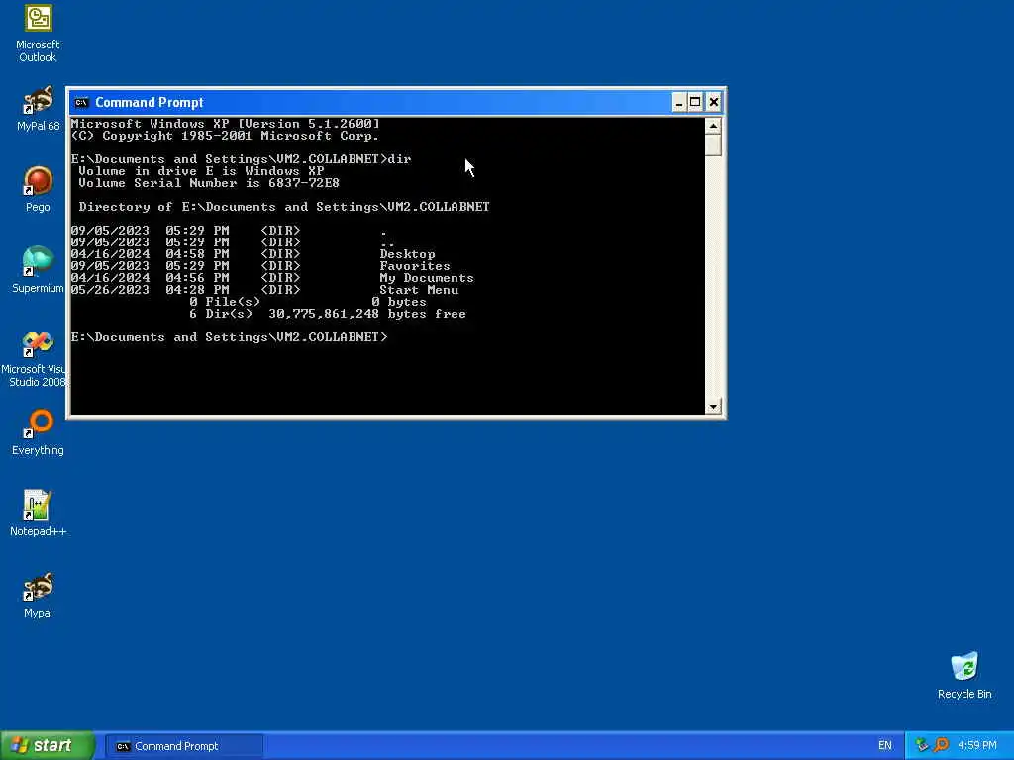Select the Notepad++ desktop shortcut
This screenshot has width=1014, height=760.
tap(38, 514)
